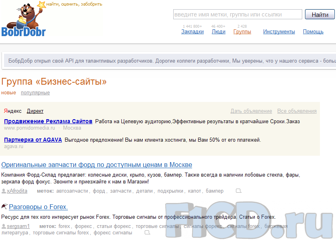
Task: Click the детали tag
Action: 144,191
